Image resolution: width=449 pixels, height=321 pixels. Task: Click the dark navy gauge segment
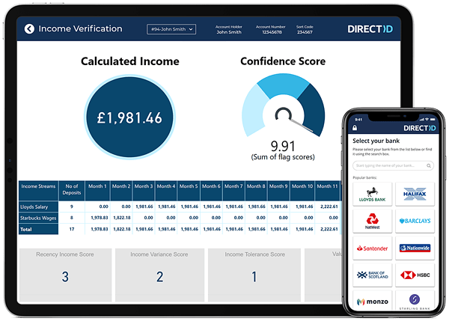point(313,108)
